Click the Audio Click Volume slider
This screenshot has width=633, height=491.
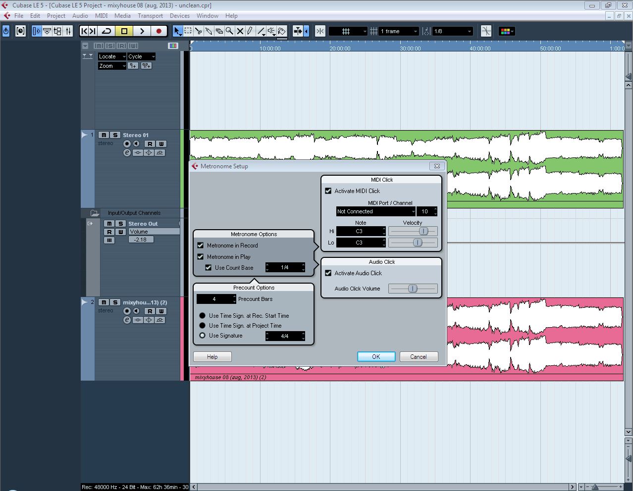pyautogui.click(x=413, y=289)
